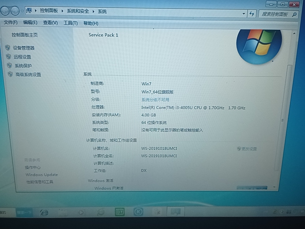The image size is (305, 229).
Task: Go to Control Panel Home (控制面板主页)
Action: [x=25, y=35]
